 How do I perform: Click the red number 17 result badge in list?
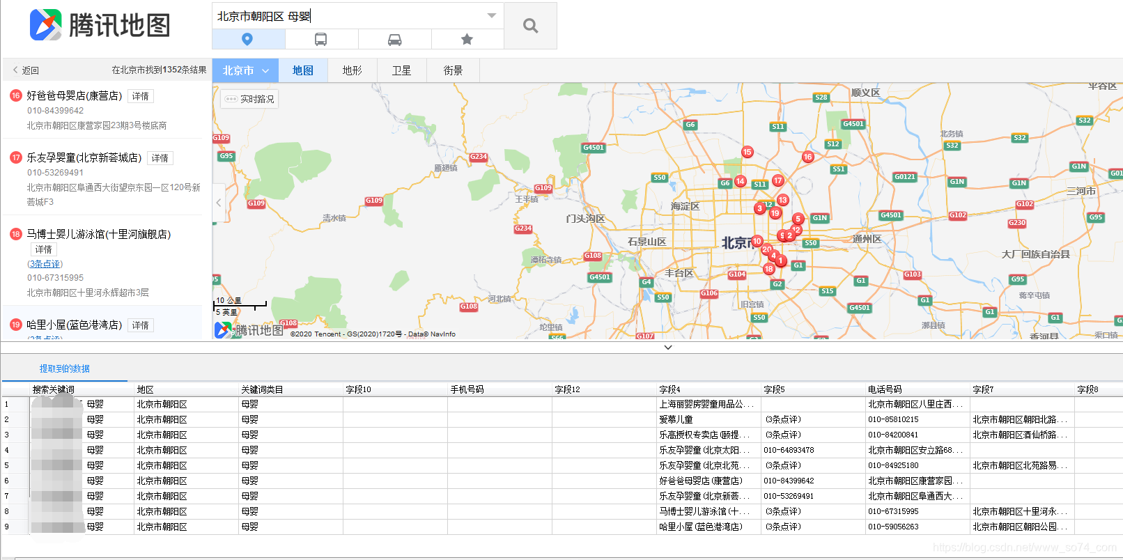(16, 157)
